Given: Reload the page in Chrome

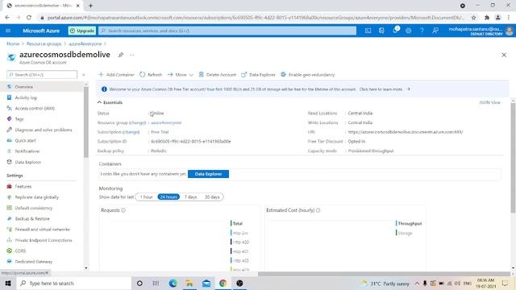Looking at the screenshot, I should 29,18.
